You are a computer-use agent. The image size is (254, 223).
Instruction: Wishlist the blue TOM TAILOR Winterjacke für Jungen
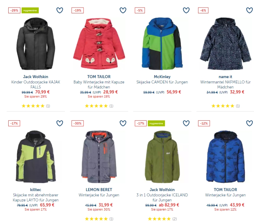pyautogui.click(x=250, y=123)
